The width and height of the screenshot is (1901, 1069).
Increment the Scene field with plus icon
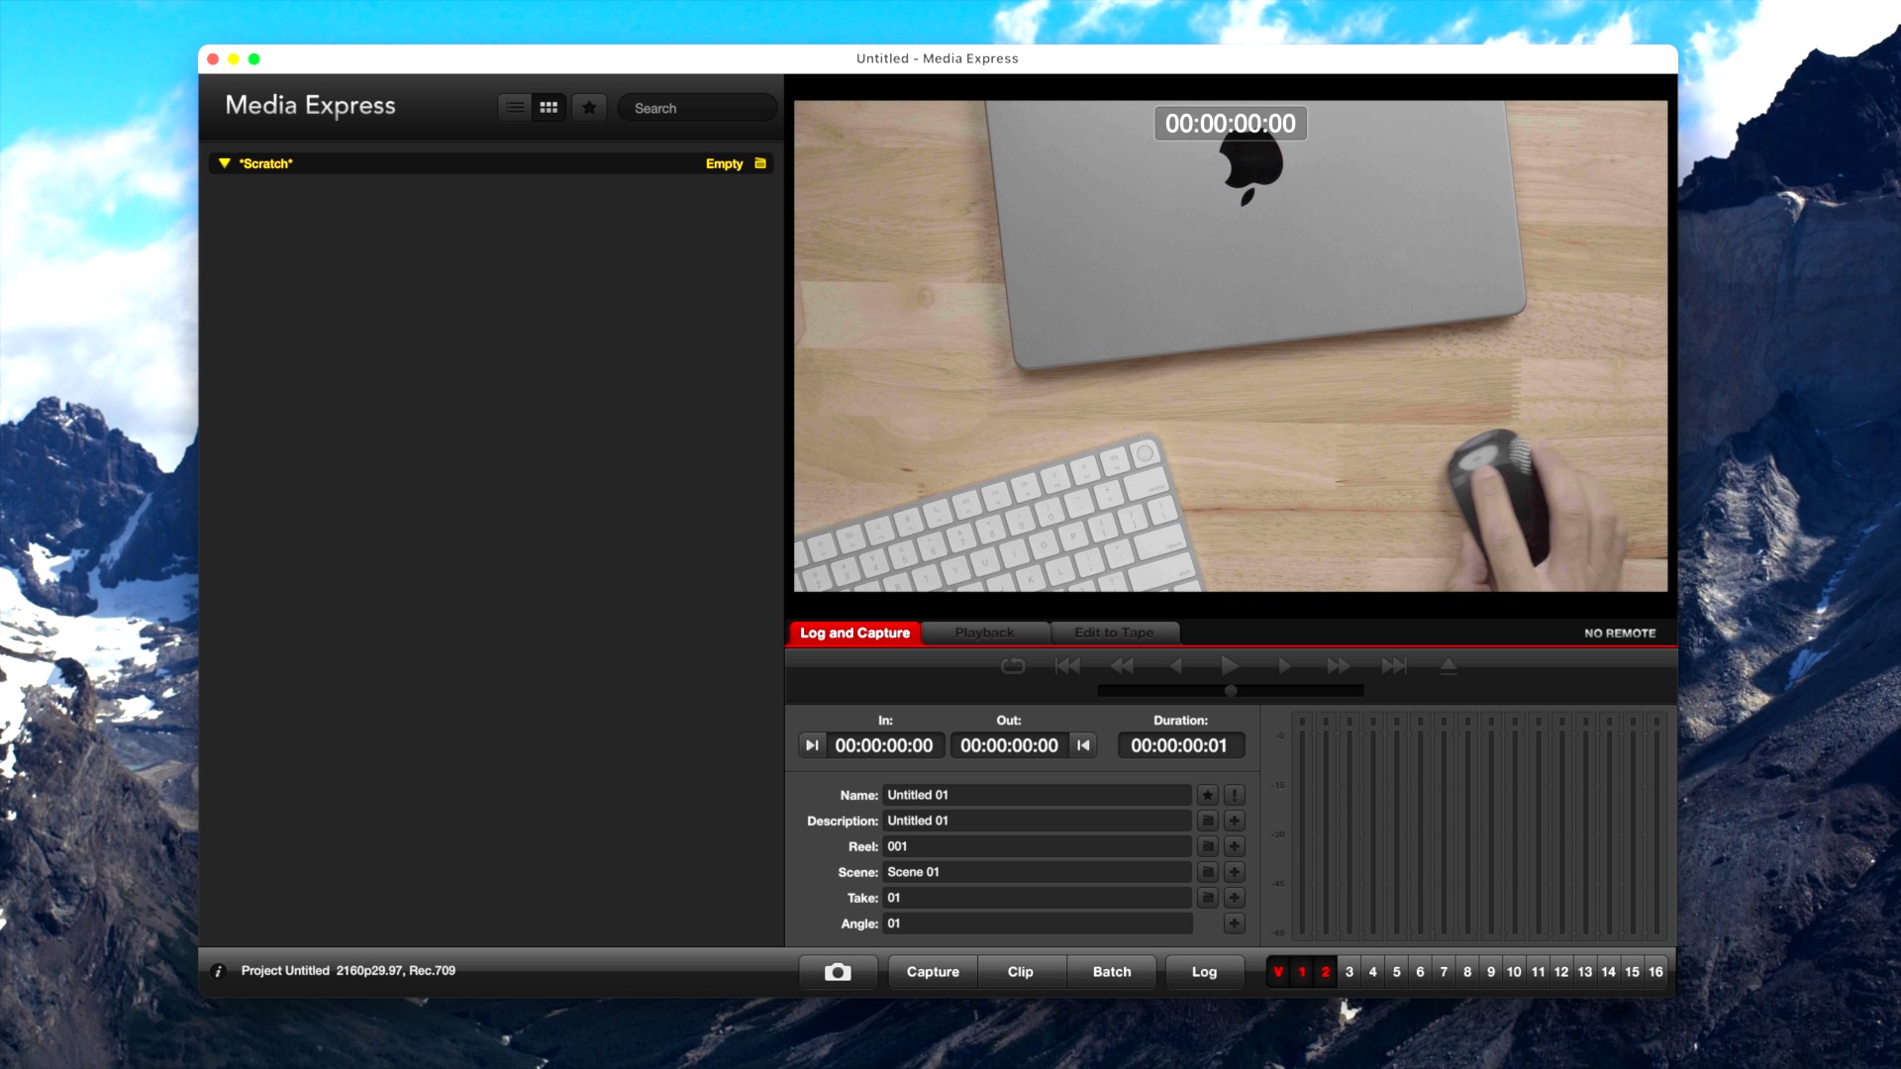tap(1234, 872)
